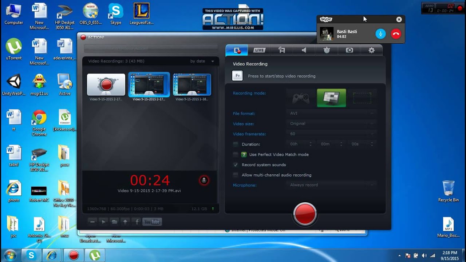
Task: Open the File format AVI dropdown
Action: click(331, 113)
